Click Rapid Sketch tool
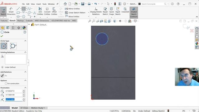 [x=118, y=11]
